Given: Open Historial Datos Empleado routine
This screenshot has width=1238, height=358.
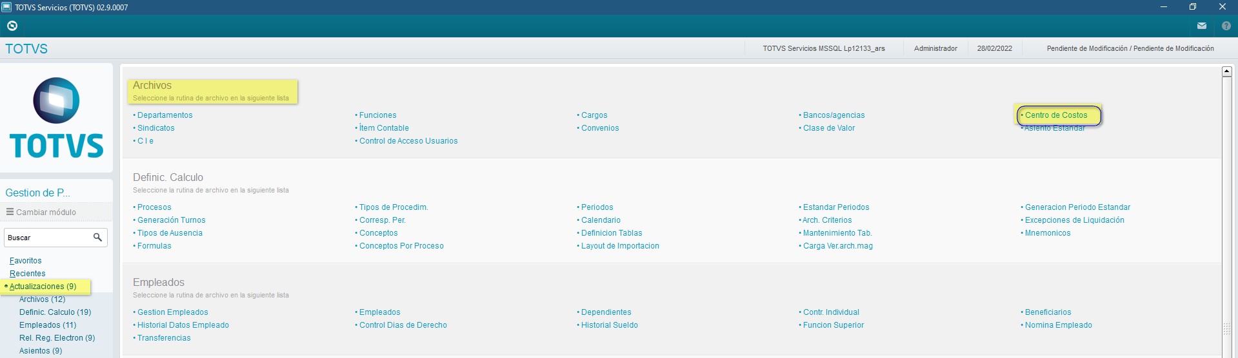Looking at the screenshot, I should click(x=183, y=325).
